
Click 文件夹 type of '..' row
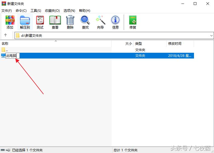140,50
